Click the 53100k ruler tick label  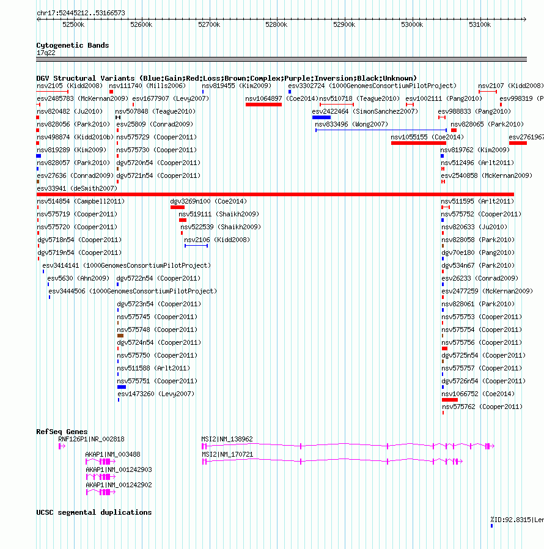click(x=480, y=24)
